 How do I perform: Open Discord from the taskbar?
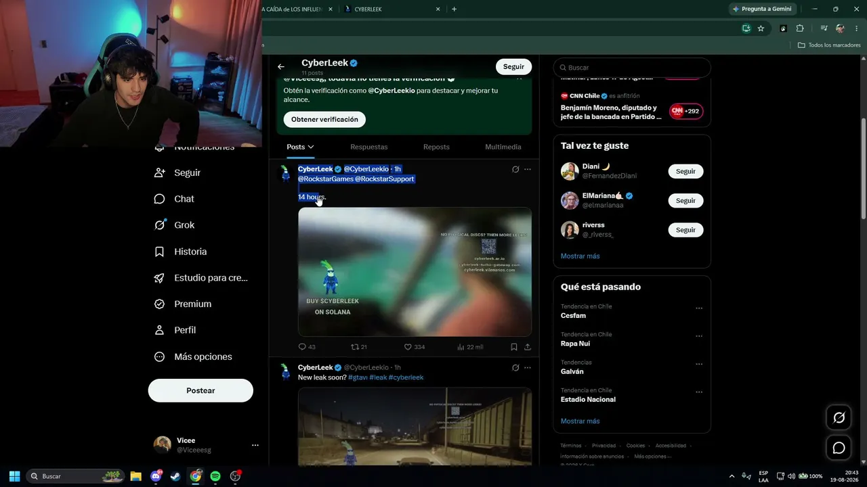pos(156,476)
